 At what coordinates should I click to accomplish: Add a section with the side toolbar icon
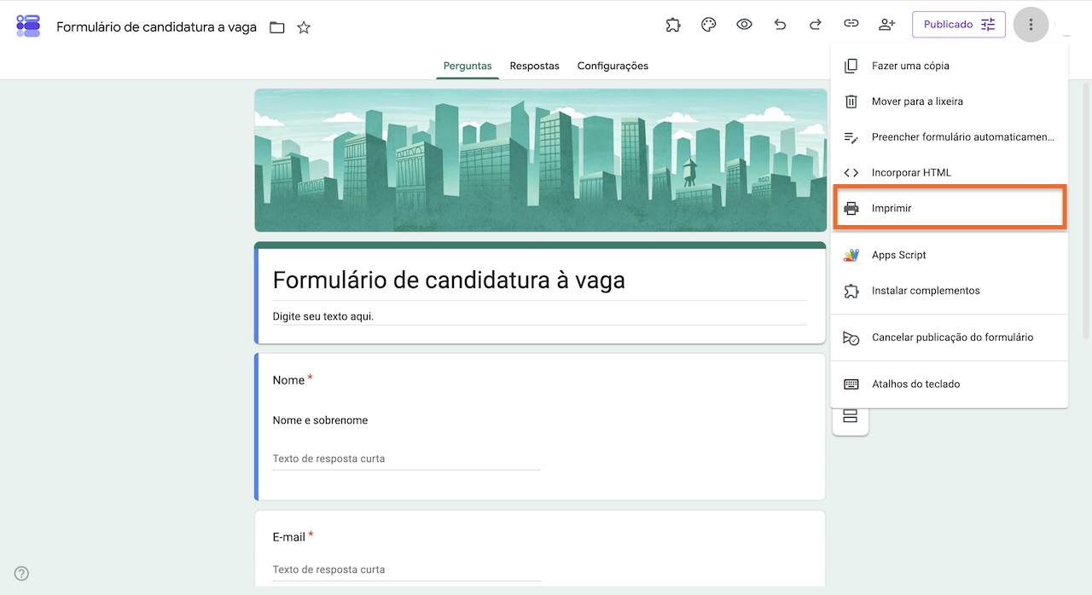pyautogui.click(x=850, y=417)
